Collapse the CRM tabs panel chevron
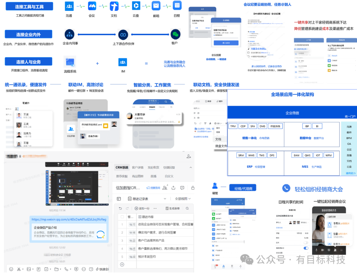The width and height of the screenshot is (357, 274). point(191,168)
